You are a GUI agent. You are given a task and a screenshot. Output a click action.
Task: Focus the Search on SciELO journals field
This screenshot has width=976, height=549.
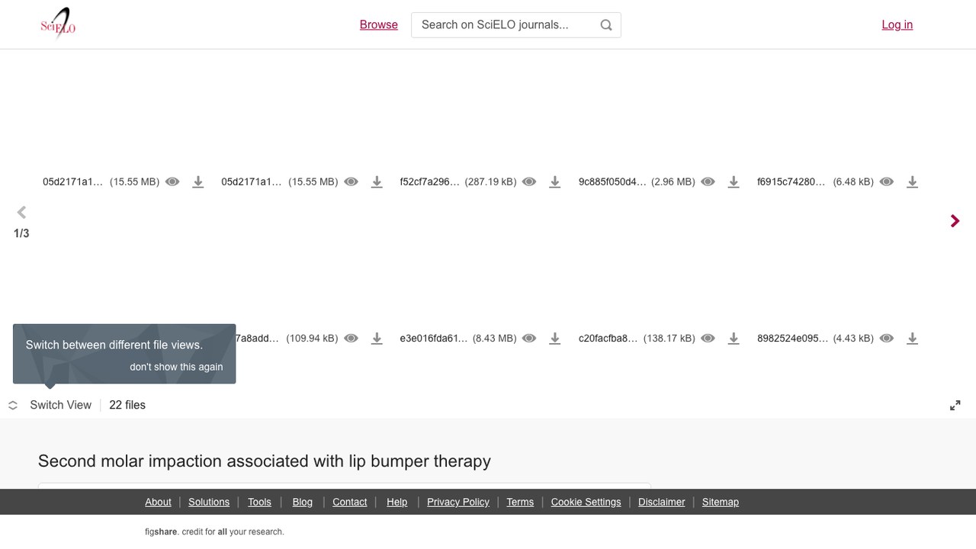click(x=505, y=25)
